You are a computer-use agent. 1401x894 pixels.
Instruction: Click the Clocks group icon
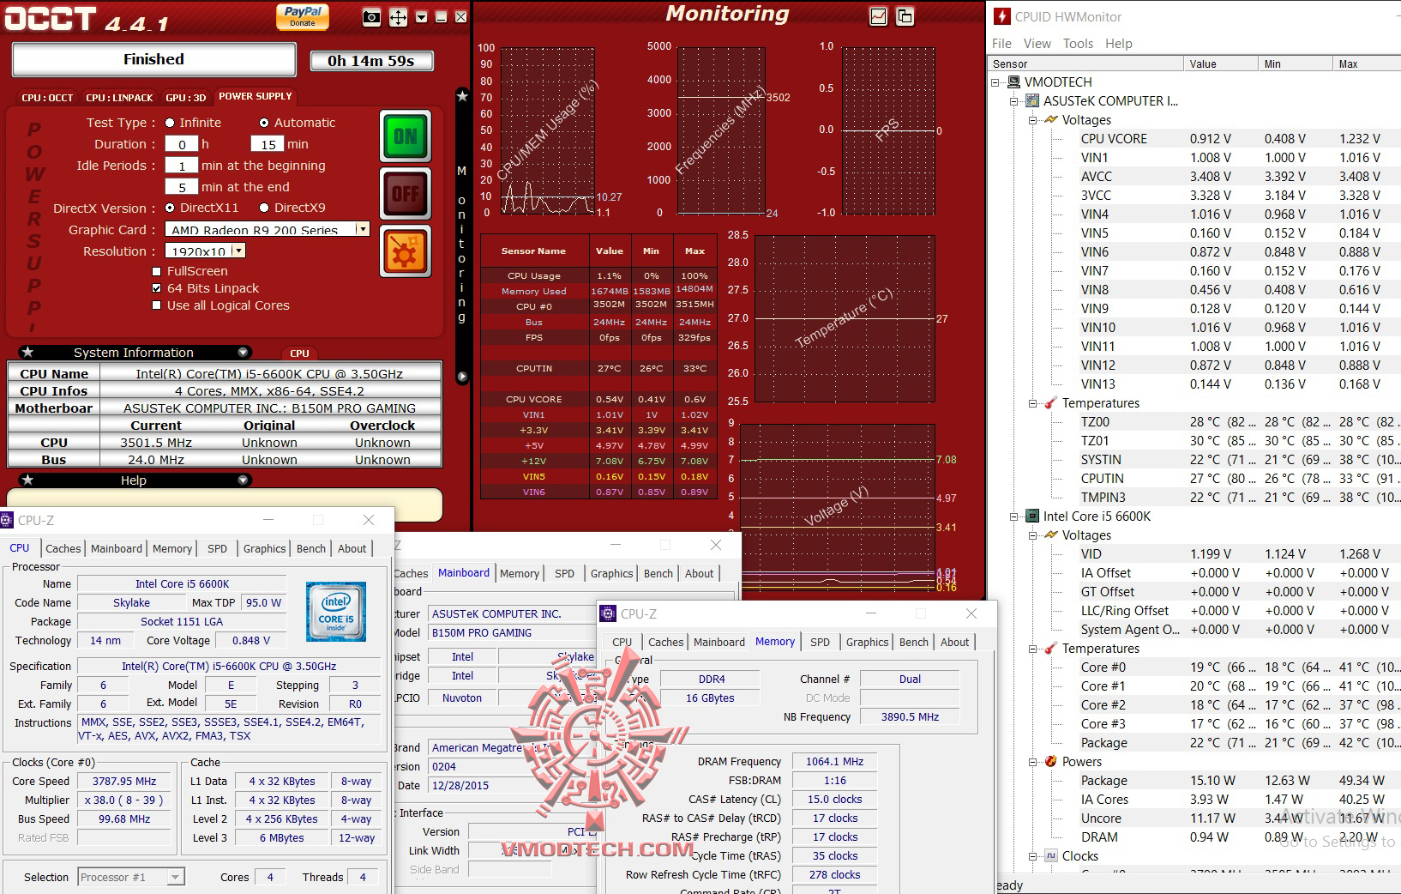1051,856
